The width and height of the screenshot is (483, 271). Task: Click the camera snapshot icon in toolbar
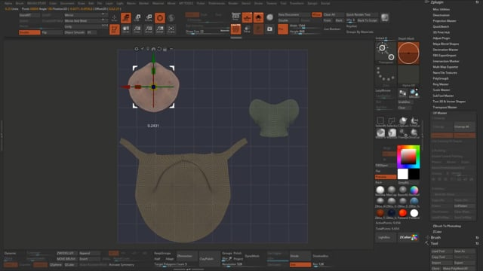(270, 29)
